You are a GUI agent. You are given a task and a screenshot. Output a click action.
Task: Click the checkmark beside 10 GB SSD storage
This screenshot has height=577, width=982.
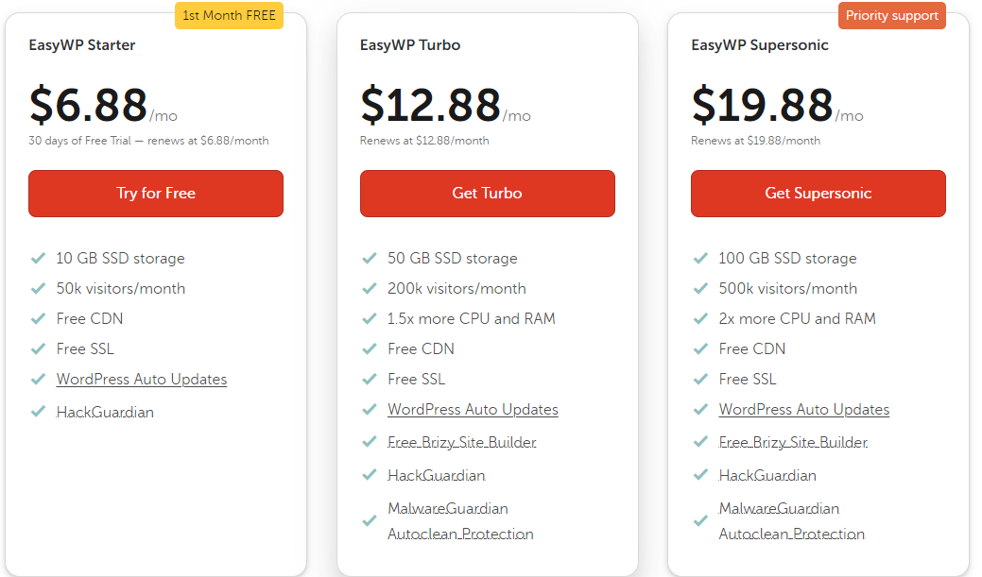point(38,258)
